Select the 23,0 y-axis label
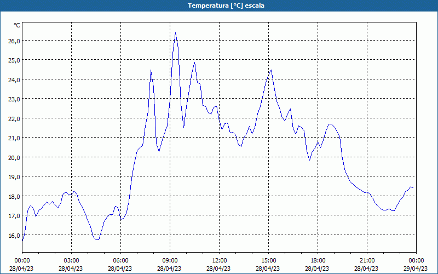 [14, 99]
